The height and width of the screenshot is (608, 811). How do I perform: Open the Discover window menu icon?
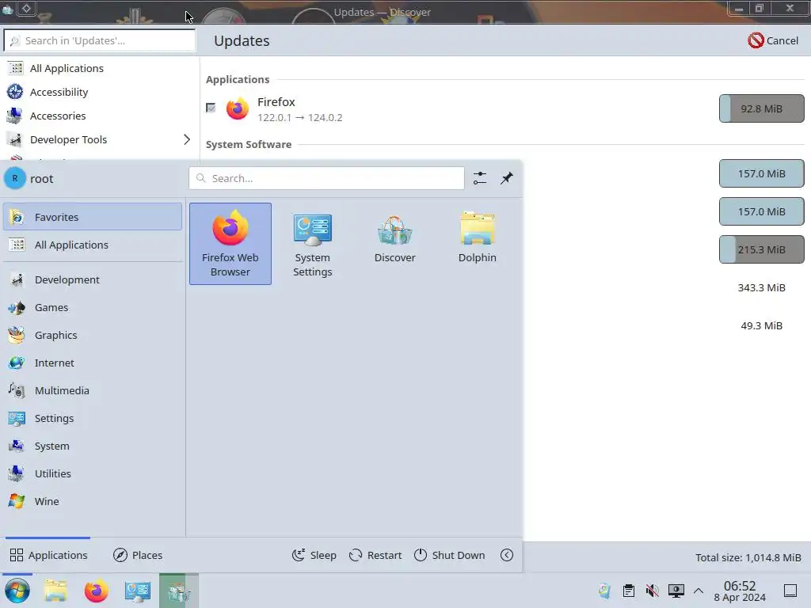[x=8, y=9]
